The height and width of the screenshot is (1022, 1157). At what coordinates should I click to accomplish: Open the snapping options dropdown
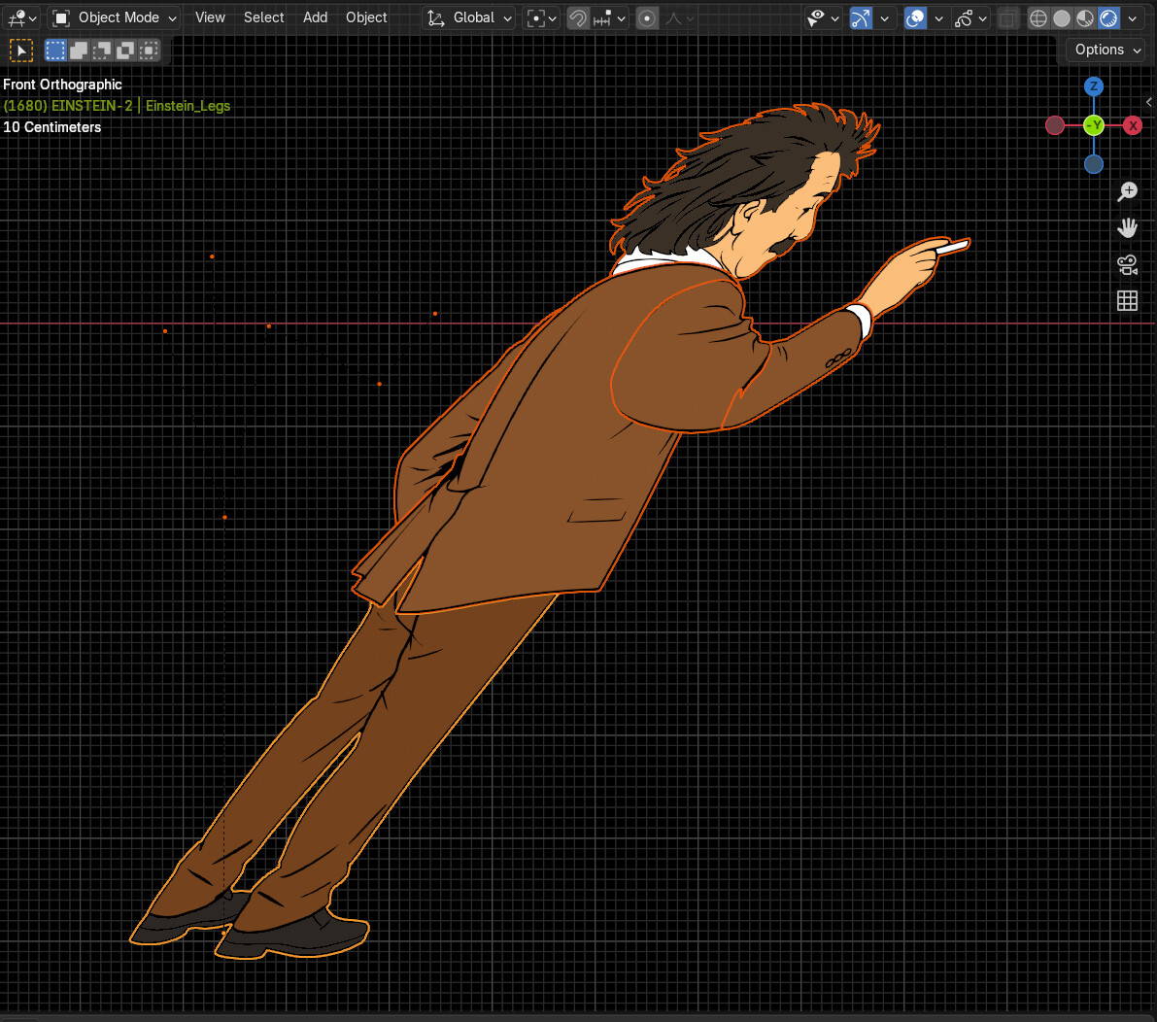pyautogui.click(x=609, y=17)
